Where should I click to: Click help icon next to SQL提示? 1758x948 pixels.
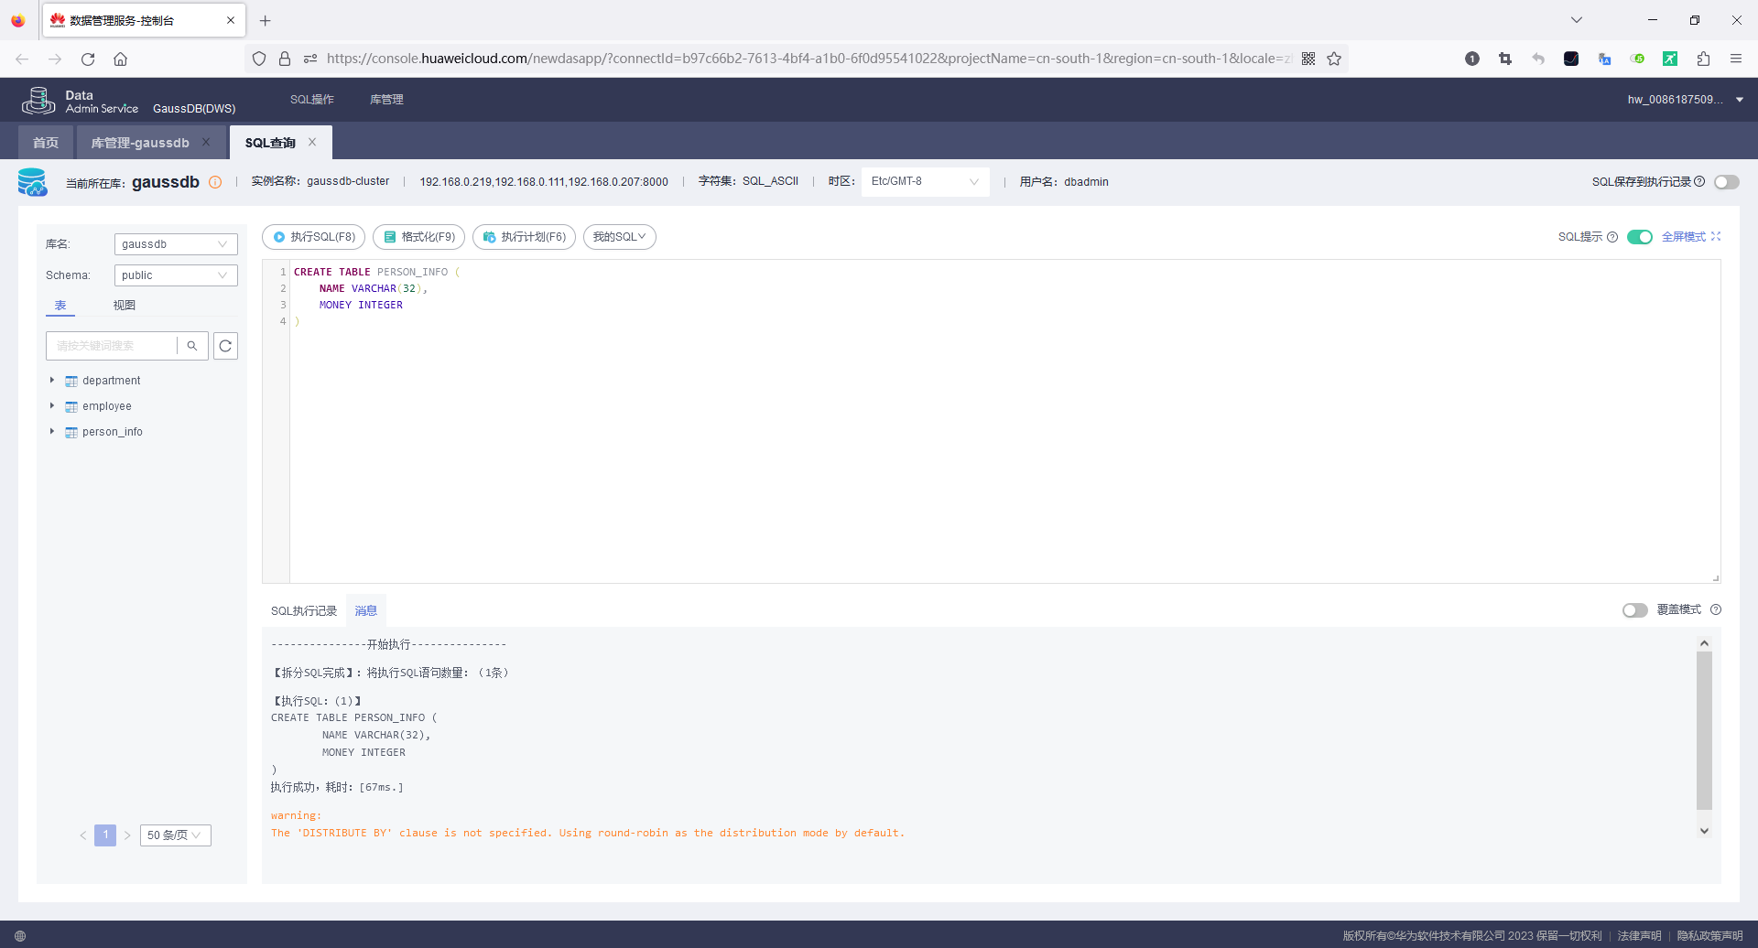1612,237
